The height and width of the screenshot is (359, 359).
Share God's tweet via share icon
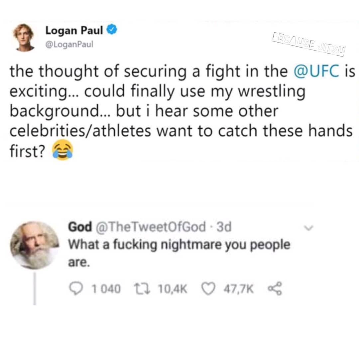click(x=275, y=289)
